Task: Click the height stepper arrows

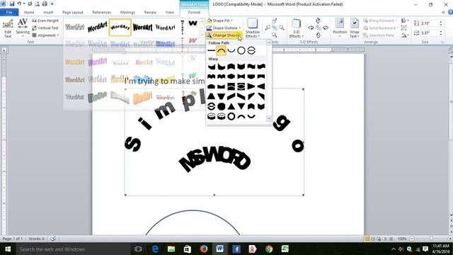Action: point(441,23)
